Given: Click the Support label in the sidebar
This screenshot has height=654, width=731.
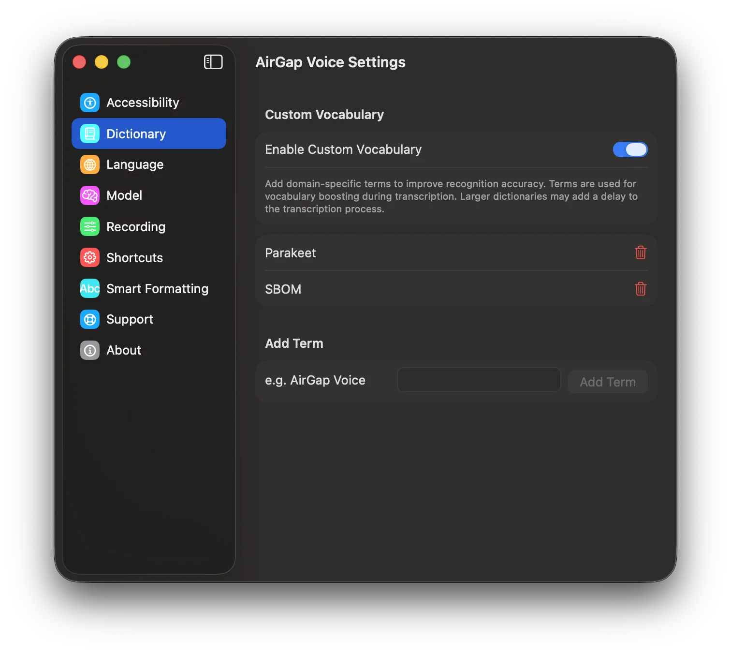Looking at the screenshot, I should pyautogui.click(x=130, y=320).
